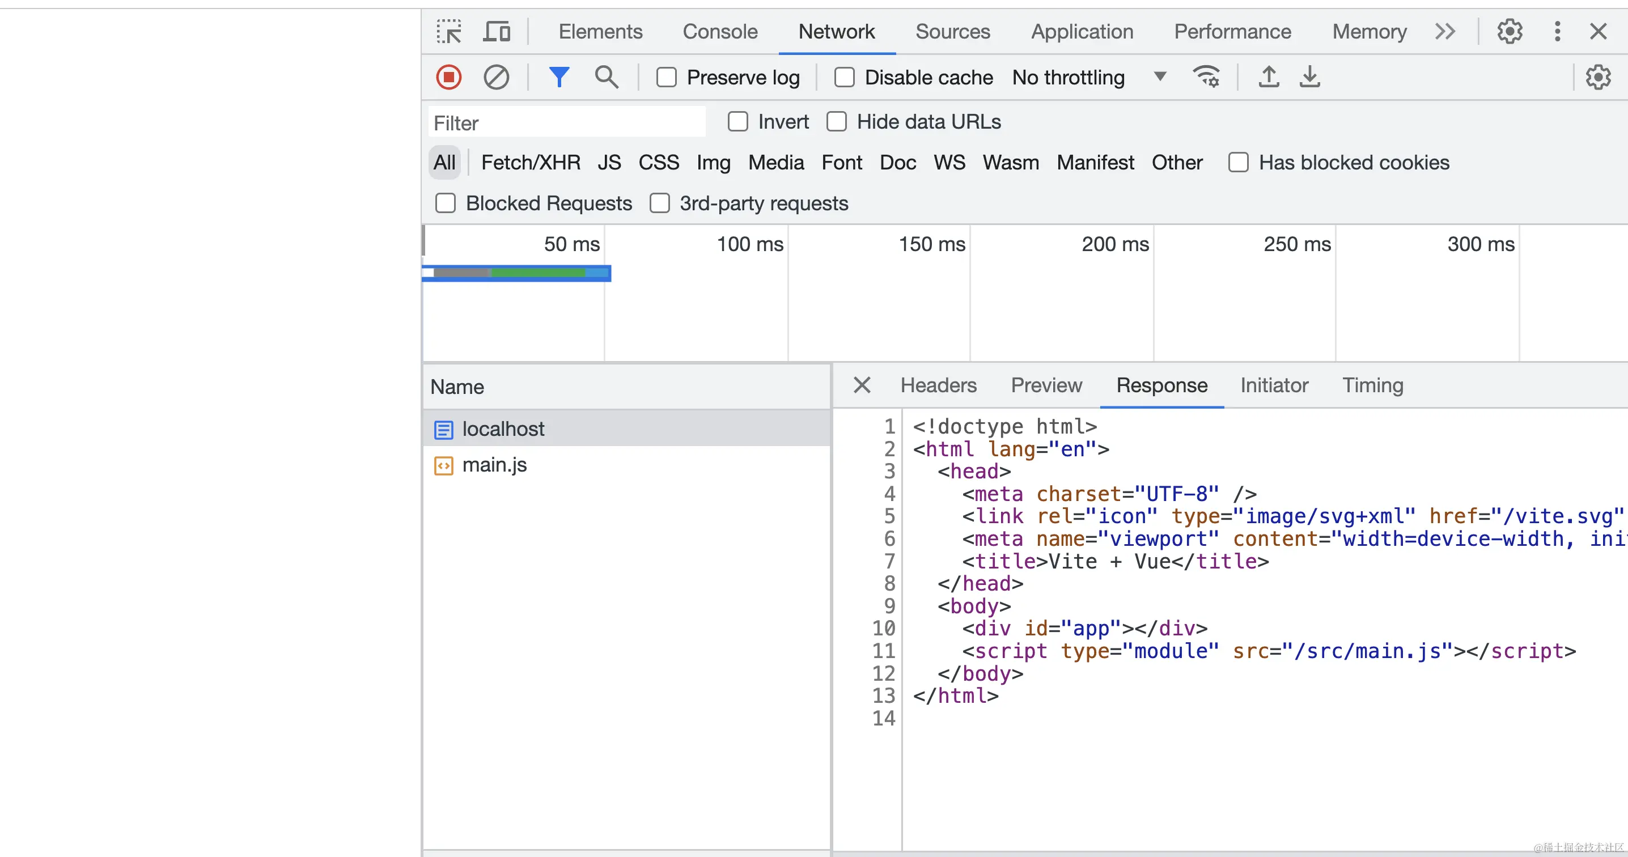Viewport: 1628px width, 857px height.
Task: Open the network search magnifier
Action: click(x=606, y=77)
